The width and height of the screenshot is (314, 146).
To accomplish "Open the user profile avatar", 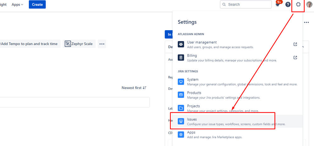I will (x=309, y=4).
